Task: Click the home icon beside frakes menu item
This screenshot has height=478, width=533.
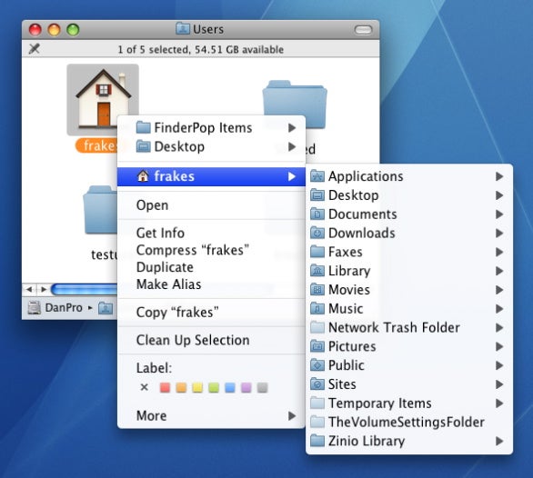Action: point(143,176)
